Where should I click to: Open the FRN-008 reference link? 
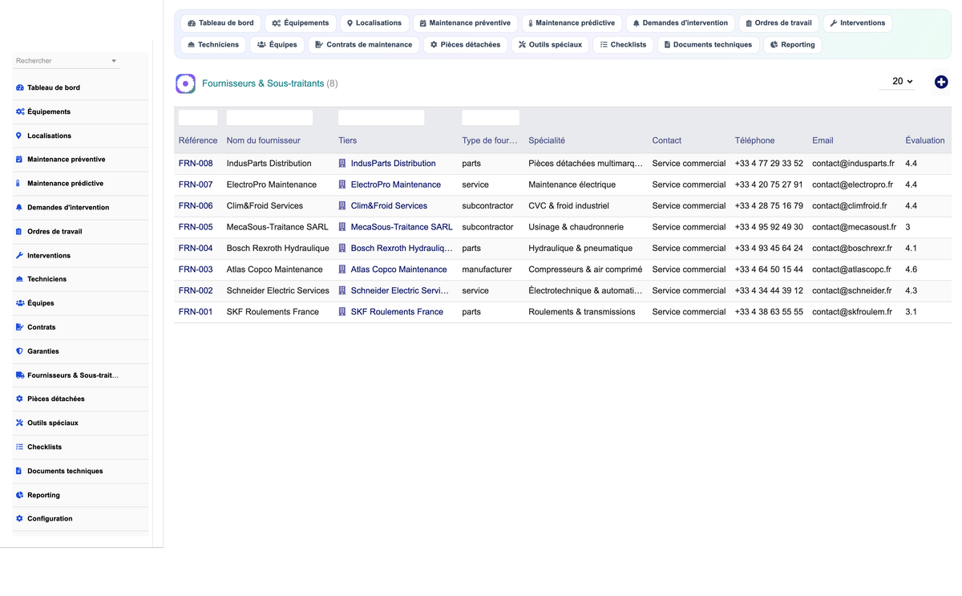196,164
